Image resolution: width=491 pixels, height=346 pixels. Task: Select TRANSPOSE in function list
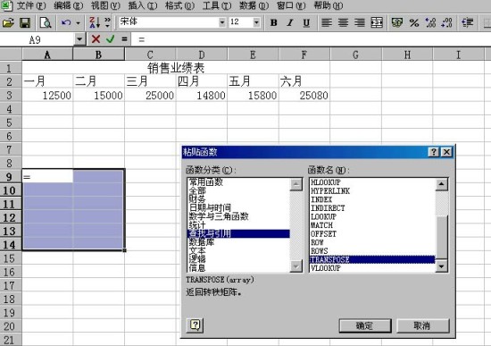pyautogui.click(x=372, y=260)
